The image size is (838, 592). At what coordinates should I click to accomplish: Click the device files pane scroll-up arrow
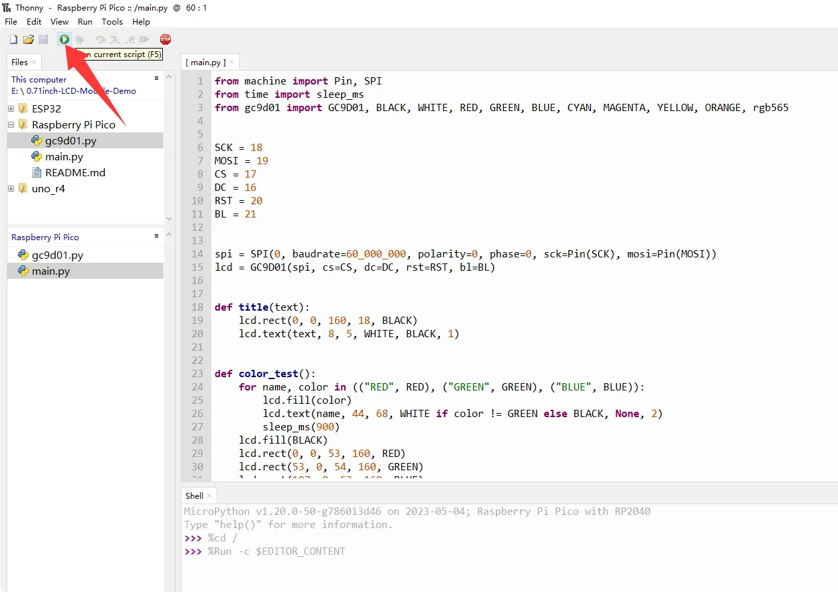click(169, 235)
